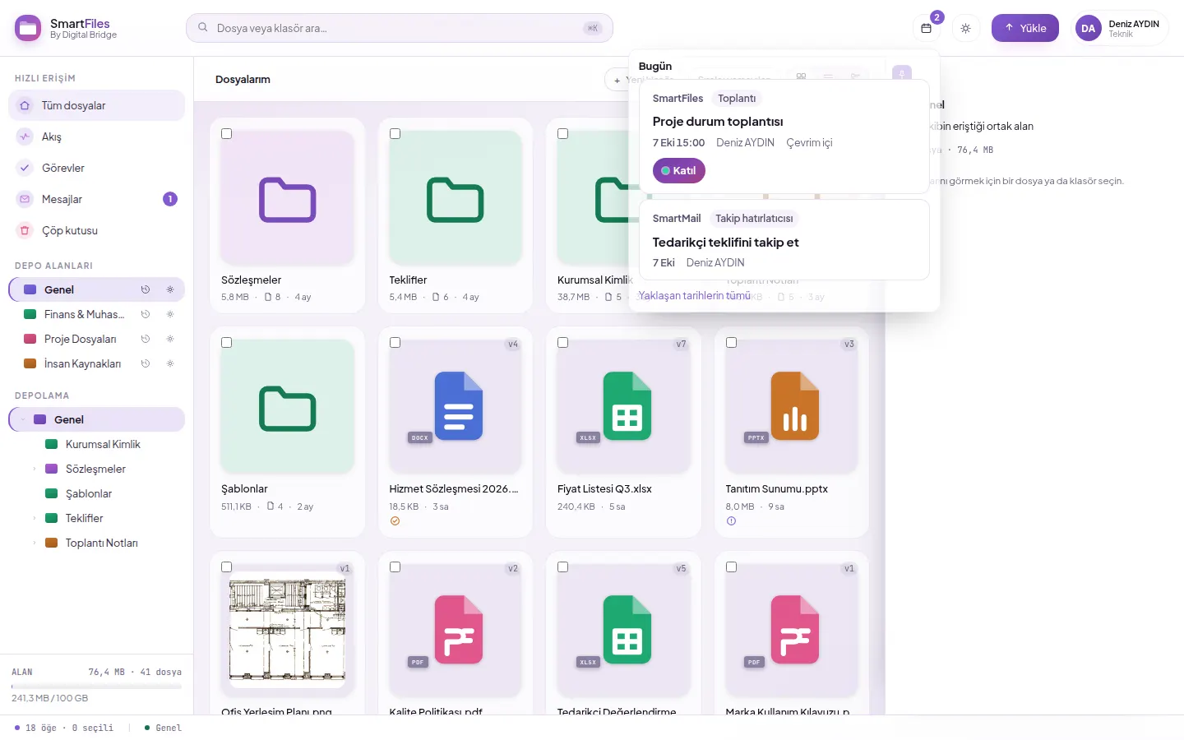The image size is (1184, 740).
Task: Open settings gear for Genel depot area
Action: tap(170, 289)
